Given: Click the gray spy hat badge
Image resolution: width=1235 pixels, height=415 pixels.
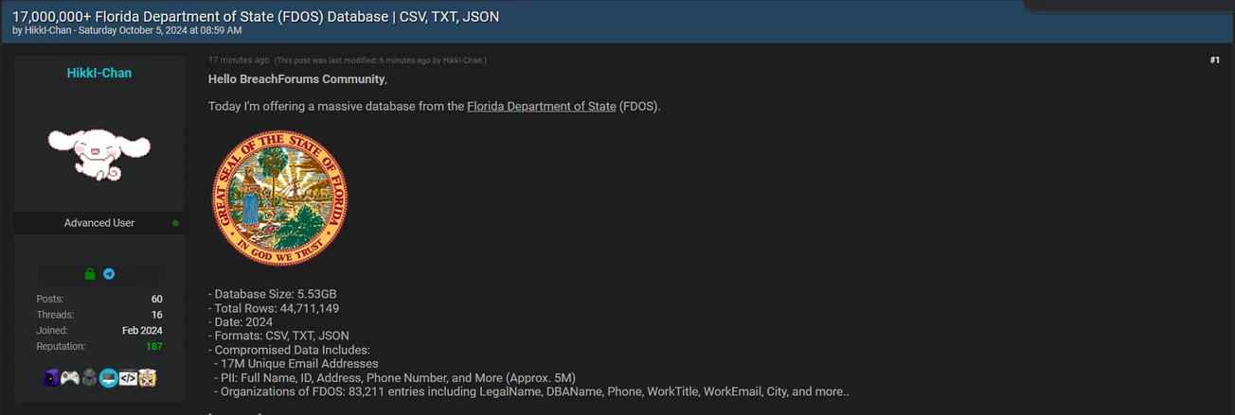Looking at the screenshot, I should [x=89, y=378].
